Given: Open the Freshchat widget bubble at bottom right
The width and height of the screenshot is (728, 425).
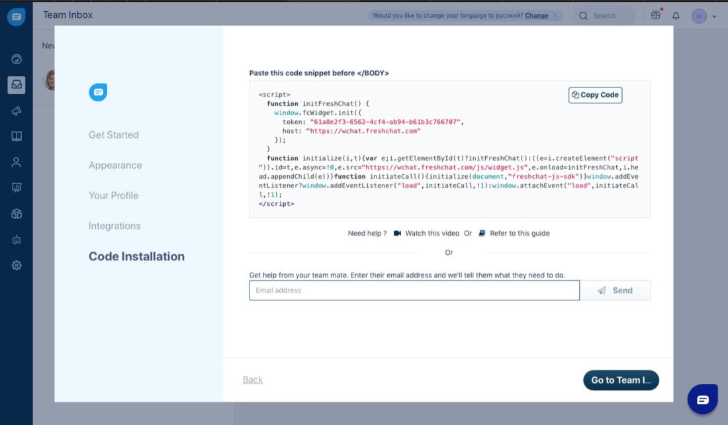Looking at the screenshot, I should [x=702, y=399].
